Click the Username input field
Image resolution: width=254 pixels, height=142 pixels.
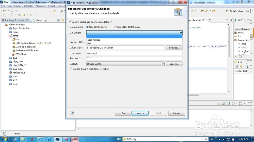coord(134,53)
